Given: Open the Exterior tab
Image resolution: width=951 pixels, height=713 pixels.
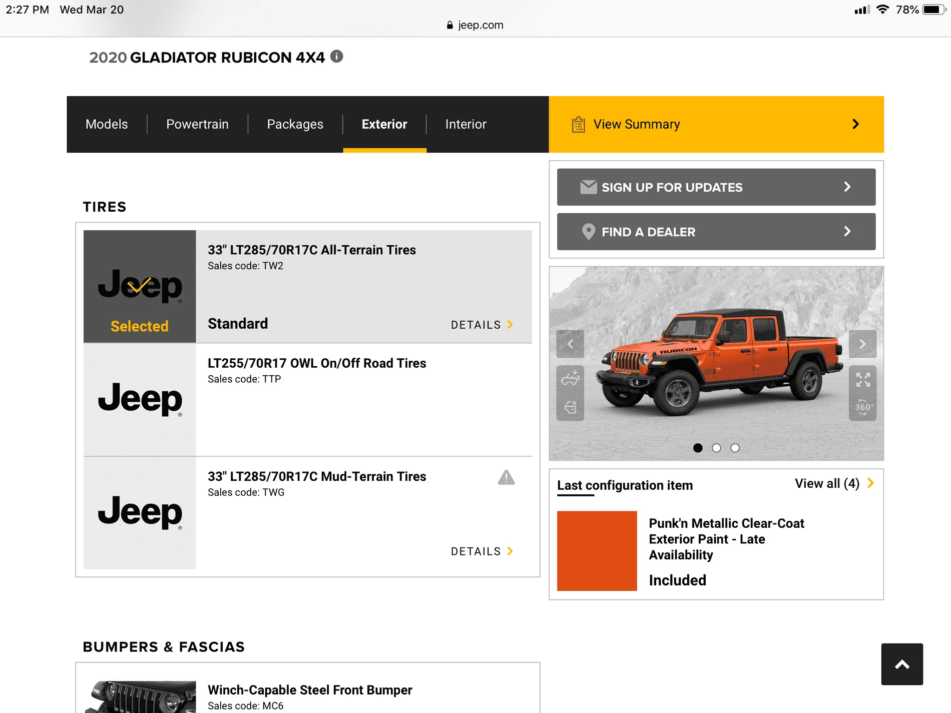Looking at the screenshot, I should point(384,124).
